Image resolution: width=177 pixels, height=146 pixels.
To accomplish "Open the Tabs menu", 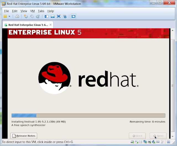I will click(41, 11).
